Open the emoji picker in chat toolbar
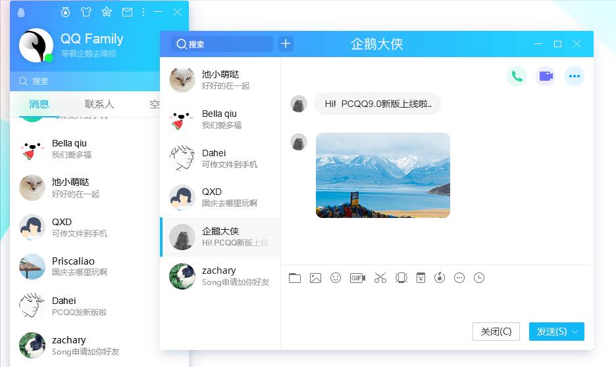 coord(336,278)
